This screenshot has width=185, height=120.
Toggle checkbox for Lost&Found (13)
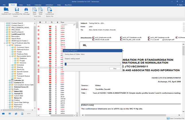pyautogui.click(x=7, y=34)
